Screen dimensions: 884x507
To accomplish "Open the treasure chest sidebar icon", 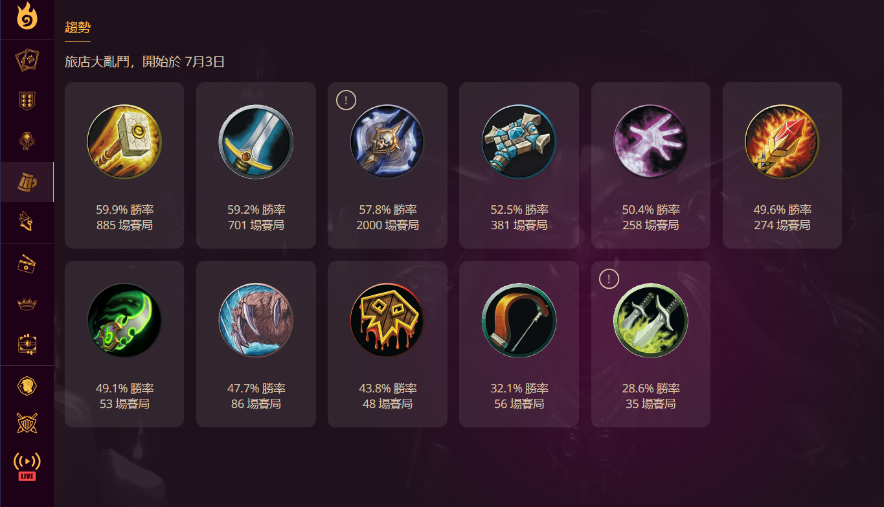I will (27, 344).
